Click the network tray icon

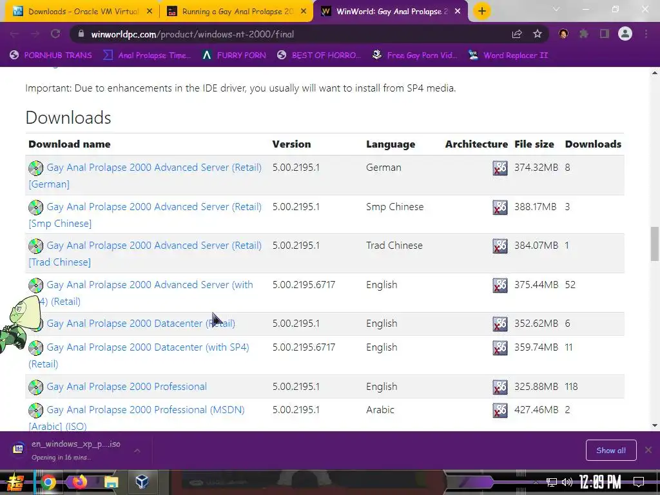pyautogui.click(x=552, y=482)
